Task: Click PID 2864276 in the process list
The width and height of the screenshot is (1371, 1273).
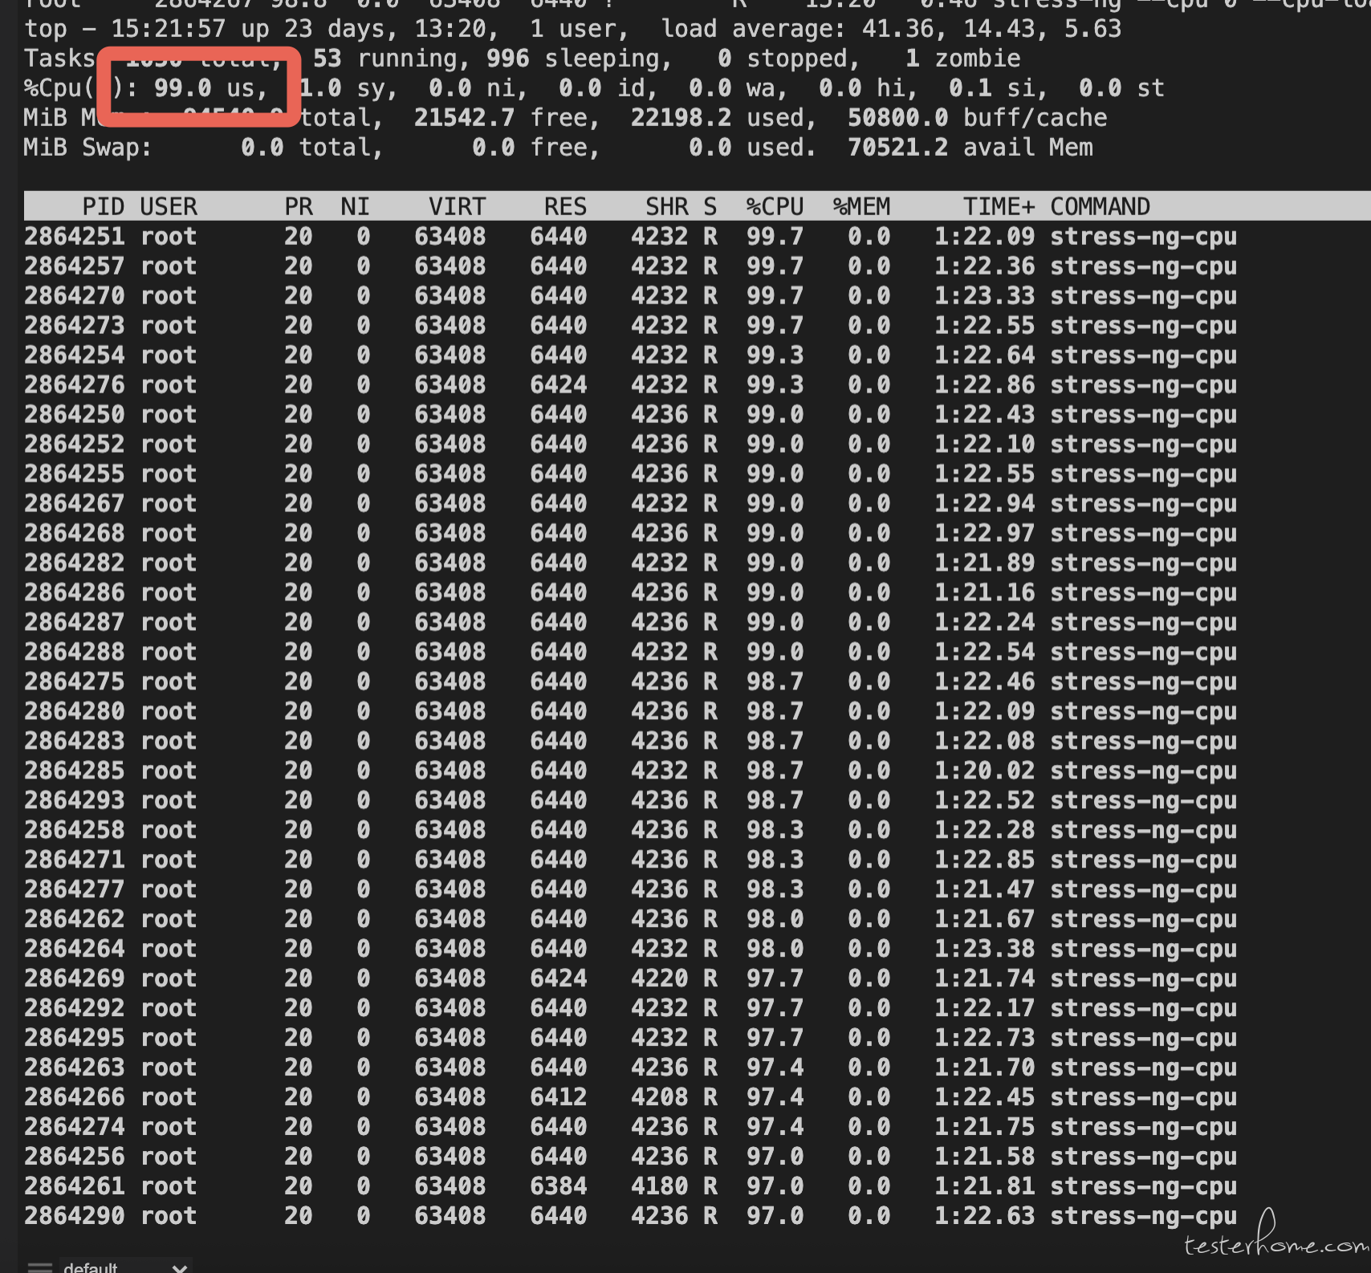Action: 75,385
